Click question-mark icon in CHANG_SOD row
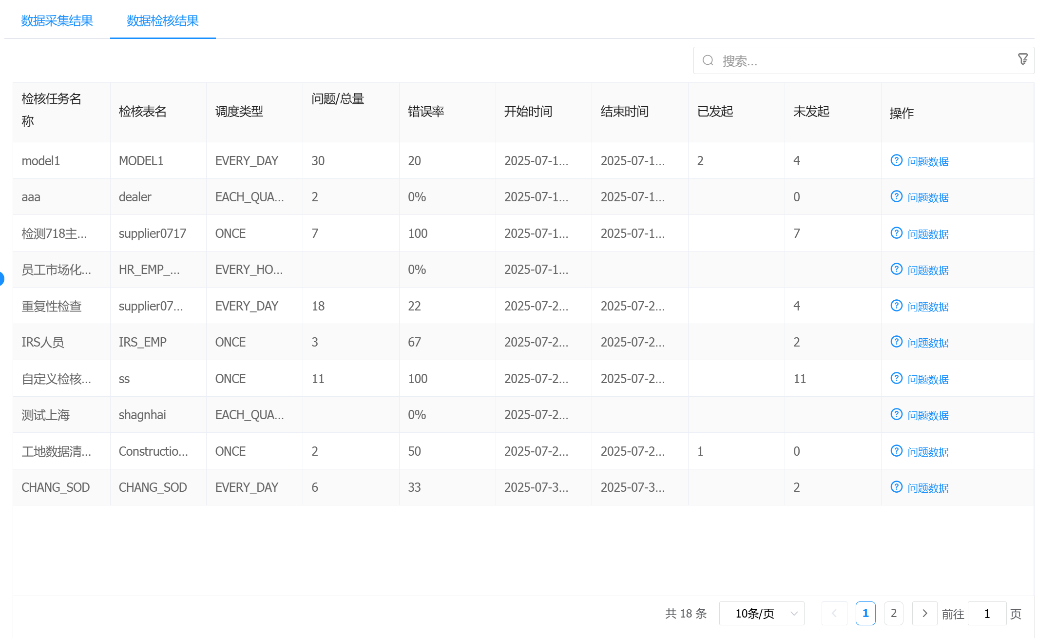The width and height of the screenshot is (1037, 638). click(x=896, y=487)
